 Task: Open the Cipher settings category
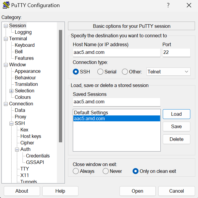[x=27, y=143]
